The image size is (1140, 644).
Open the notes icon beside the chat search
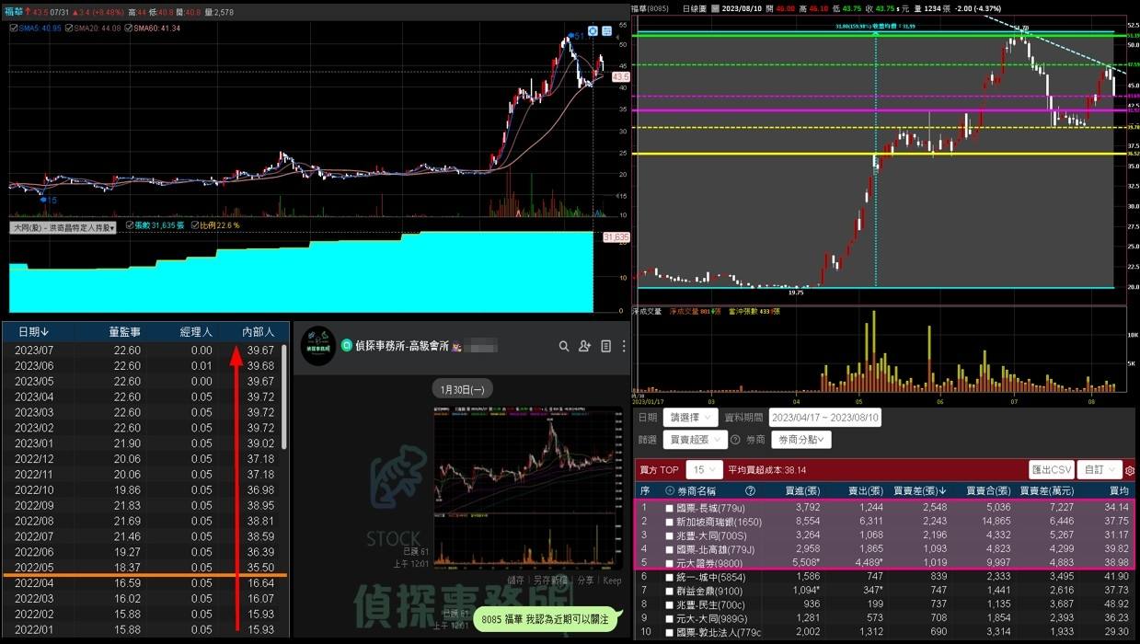(605, 346)
